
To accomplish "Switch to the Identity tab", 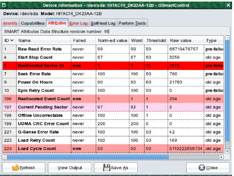I will pos(10,23).
